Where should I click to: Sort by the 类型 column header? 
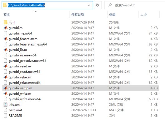112,14
